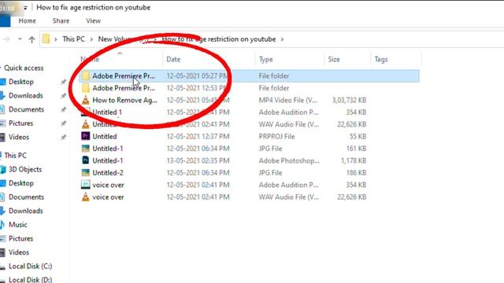
Task: Click the pin icon next to Pictures
Action: click(x=63, y=123)
